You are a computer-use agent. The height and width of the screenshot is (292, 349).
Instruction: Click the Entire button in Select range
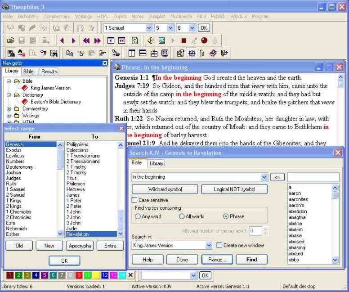110,246
